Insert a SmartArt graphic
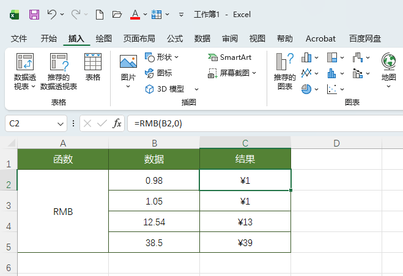This screenshot has width=403, height=276. click(x=229, y=57)
